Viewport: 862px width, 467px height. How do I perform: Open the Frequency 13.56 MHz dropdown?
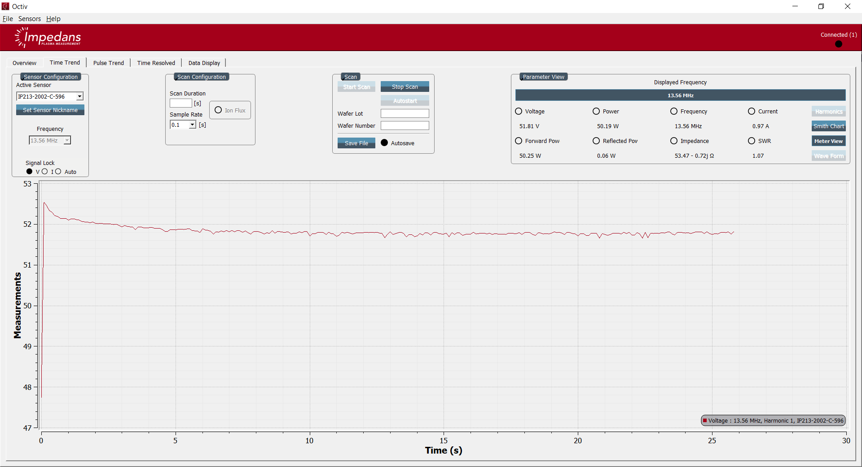(67, 141)
